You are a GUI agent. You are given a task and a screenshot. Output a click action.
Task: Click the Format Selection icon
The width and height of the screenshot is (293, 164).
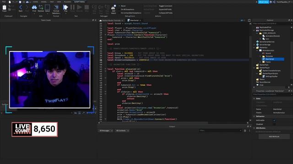point(56,7)
